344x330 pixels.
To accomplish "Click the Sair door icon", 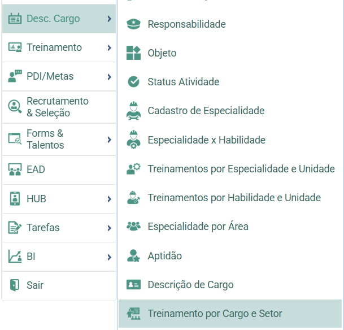I will (x=15, y=285).
